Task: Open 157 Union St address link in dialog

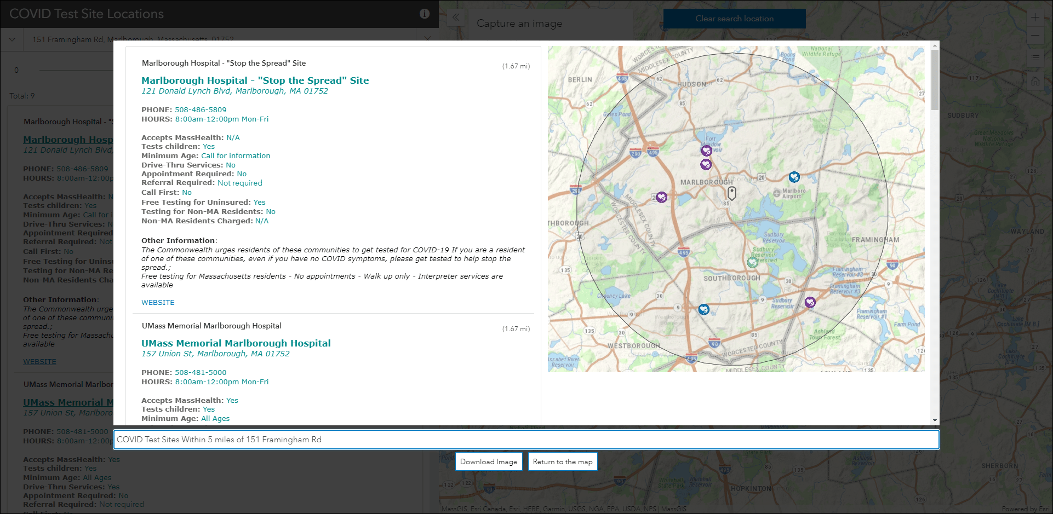Action: 215,354
